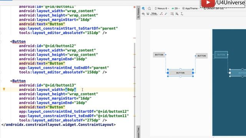The image size is (246, 138).
Task: Open the guidelines tool icon
Action: pyautogui.click(x=182, y=14)
